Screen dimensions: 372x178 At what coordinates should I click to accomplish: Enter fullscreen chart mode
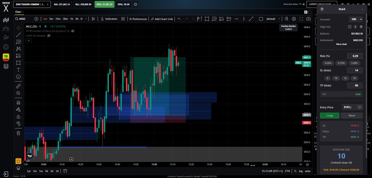[x=301, y=19]
